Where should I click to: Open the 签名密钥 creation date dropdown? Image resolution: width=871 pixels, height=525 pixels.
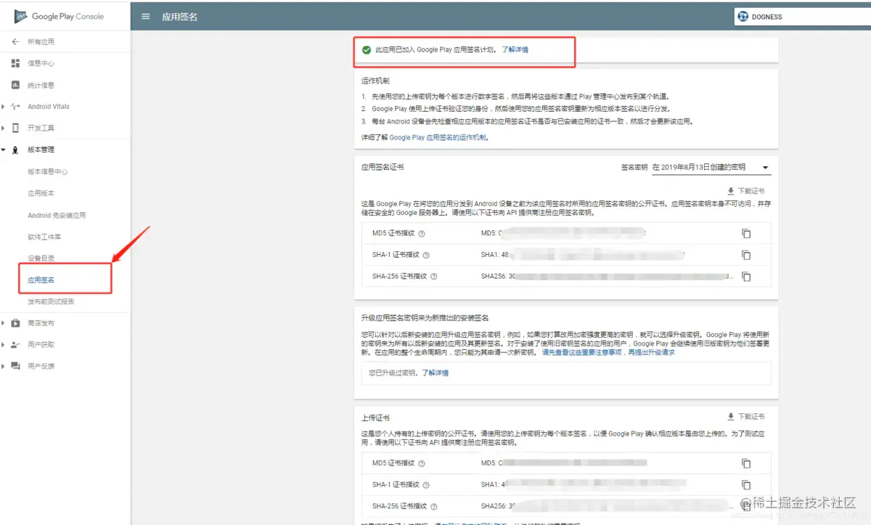[765, 167]
